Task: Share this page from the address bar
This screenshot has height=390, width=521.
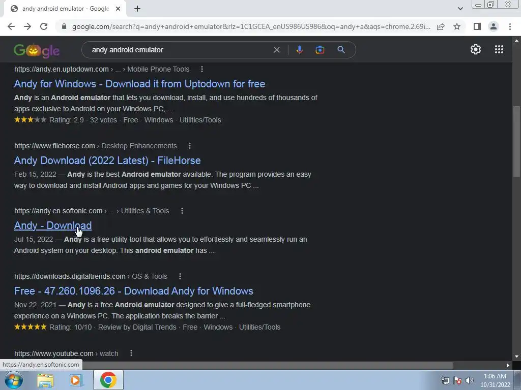Action: pyautogui.click(x=441, y=26)
